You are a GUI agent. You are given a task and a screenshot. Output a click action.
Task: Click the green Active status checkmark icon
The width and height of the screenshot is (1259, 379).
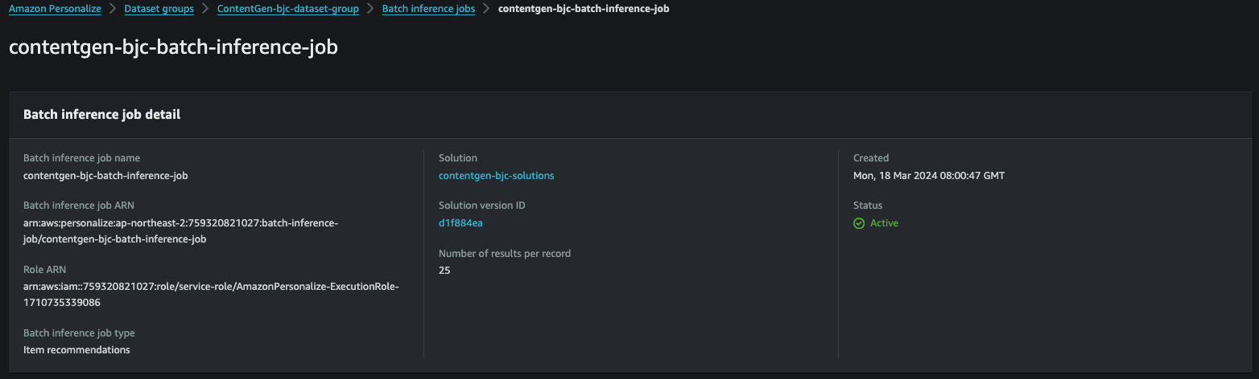(859, 223)
